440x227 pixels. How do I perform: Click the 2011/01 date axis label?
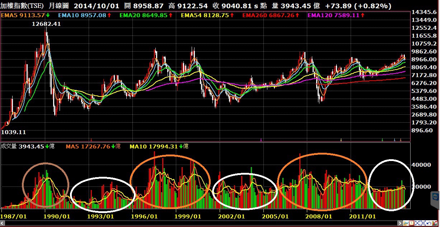point(363,217)
